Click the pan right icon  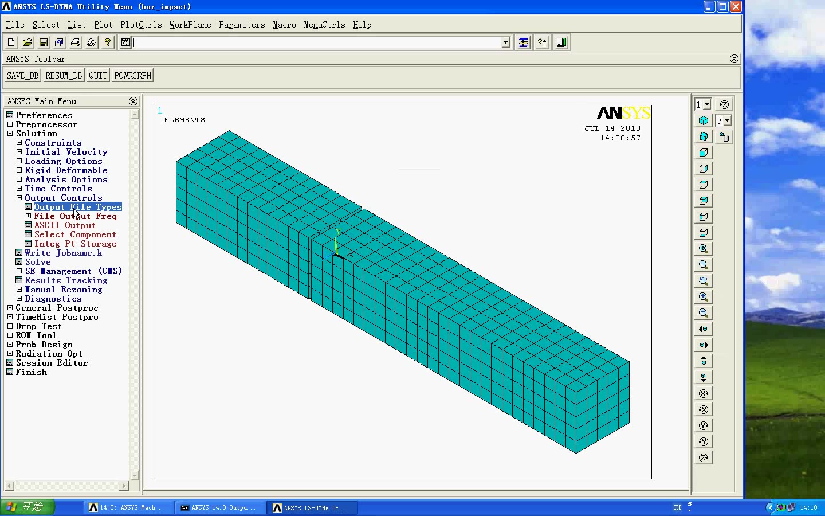[x=703, y=345]
